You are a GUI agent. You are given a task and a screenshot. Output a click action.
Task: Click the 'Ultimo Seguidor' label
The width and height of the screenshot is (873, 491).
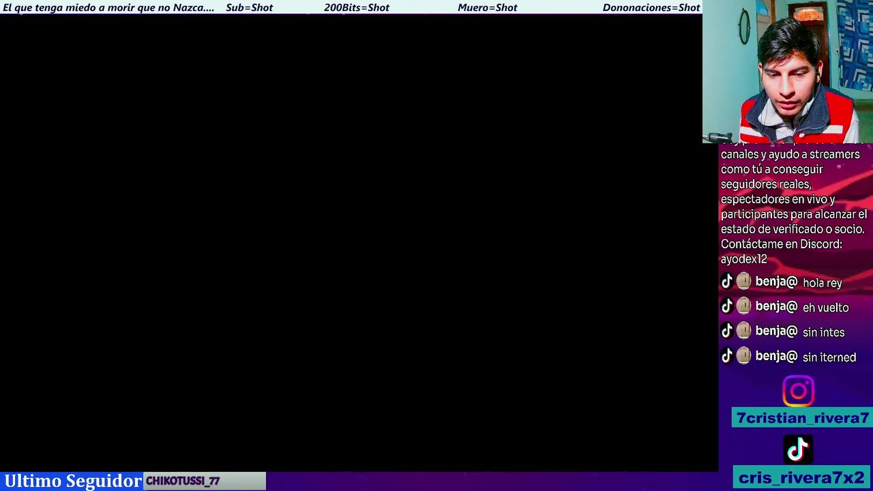pos(72,481)
